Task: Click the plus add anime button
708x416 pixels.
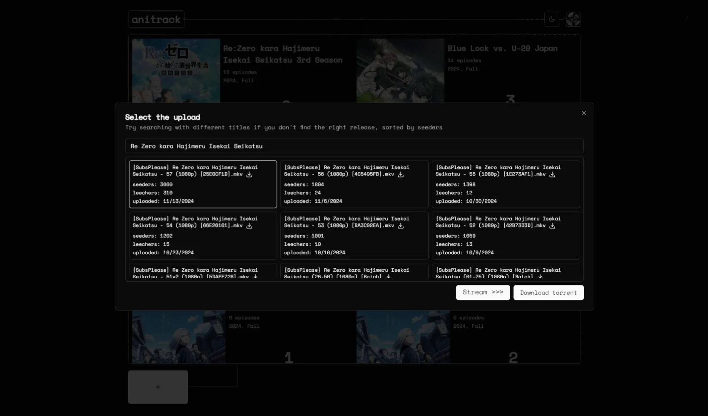Action: 158,387
